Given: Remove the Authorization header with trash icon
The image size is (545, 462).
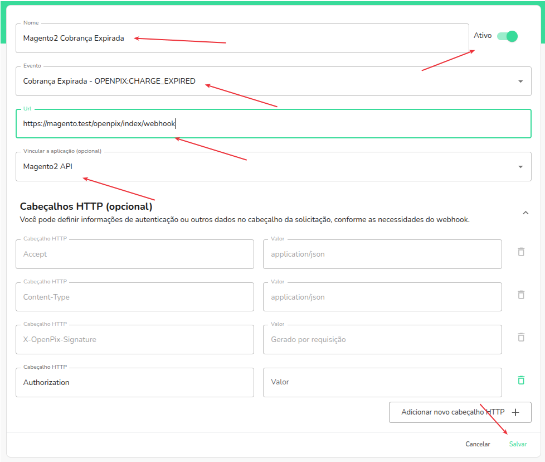Looking at the screenshot, I should 521,380.
